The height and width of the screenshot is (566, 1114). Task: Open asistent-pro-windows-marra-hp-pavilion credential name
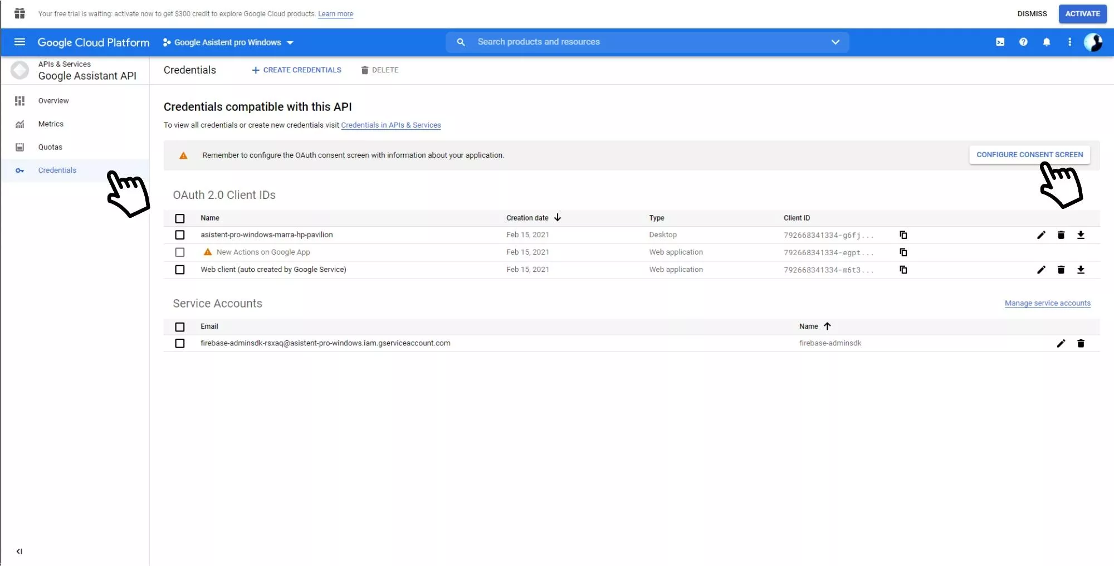[x=267, y=235]
